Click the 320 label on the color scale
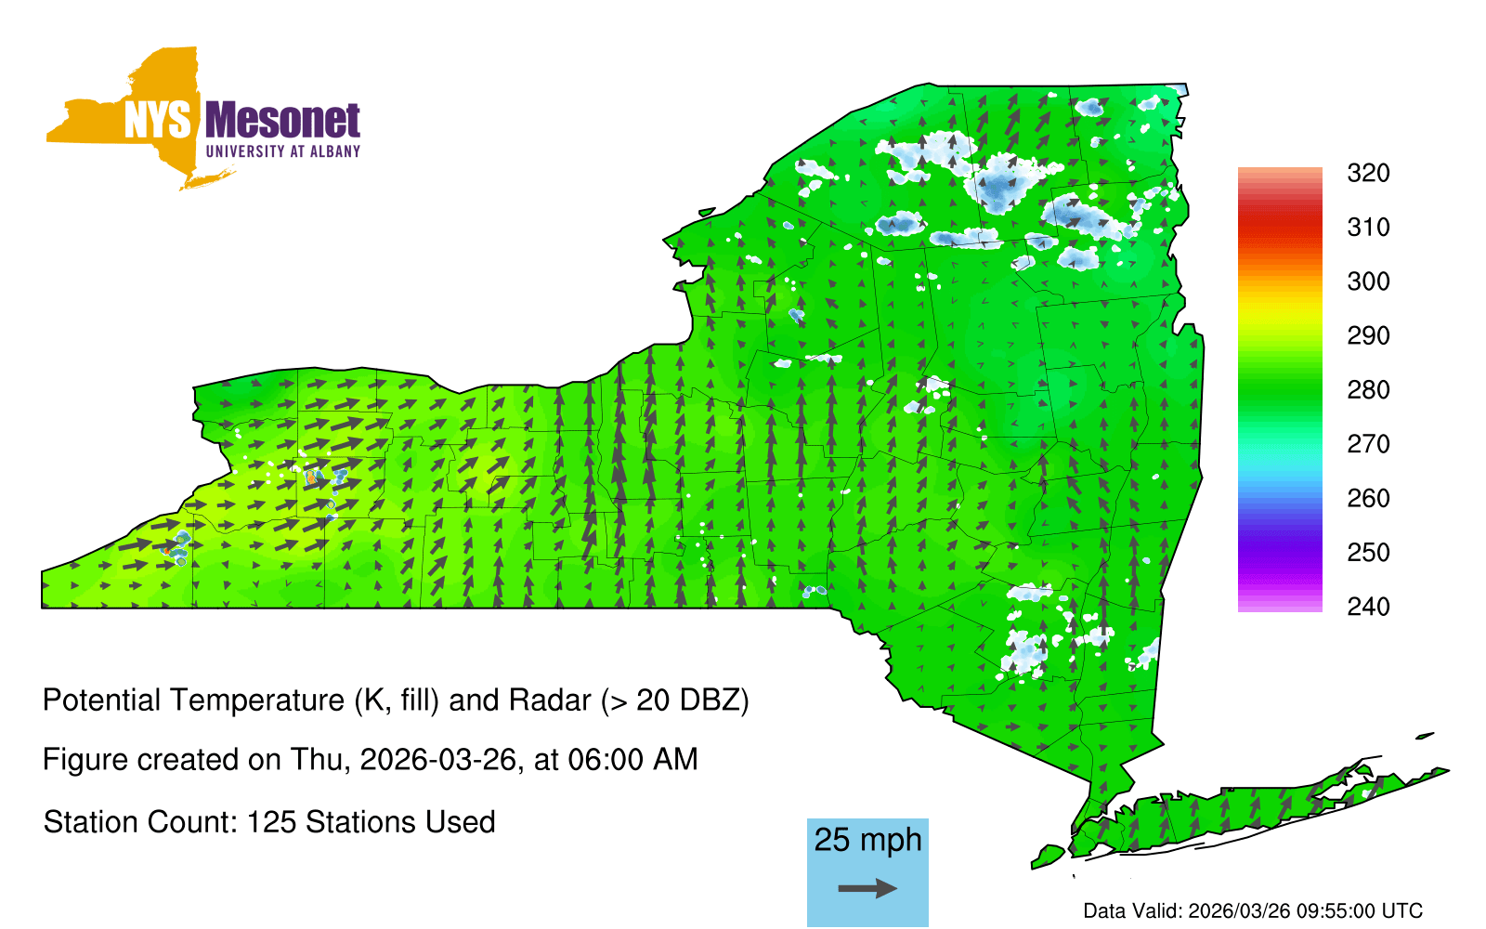The image size is (1486, 929). tap(1368, 173)
